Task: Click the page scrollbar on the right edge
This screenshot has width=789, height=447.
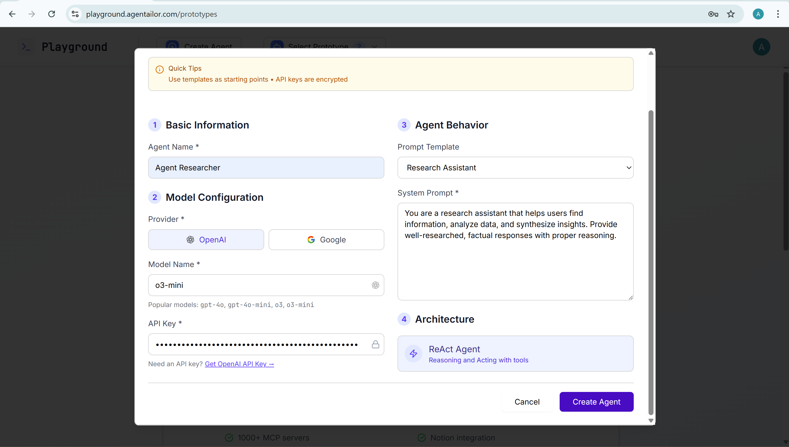Action: click(x=785, y=161)
